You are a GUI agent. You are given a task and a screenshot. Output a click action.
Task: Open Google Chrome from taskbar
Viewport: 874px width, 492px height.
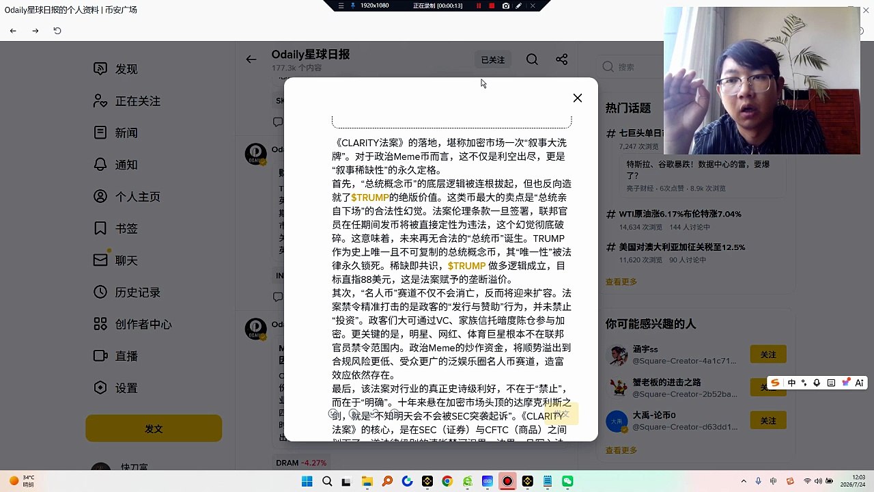(447, 481)
